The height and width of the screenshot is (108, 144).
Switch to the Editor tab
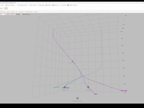[x=8, y=12]
